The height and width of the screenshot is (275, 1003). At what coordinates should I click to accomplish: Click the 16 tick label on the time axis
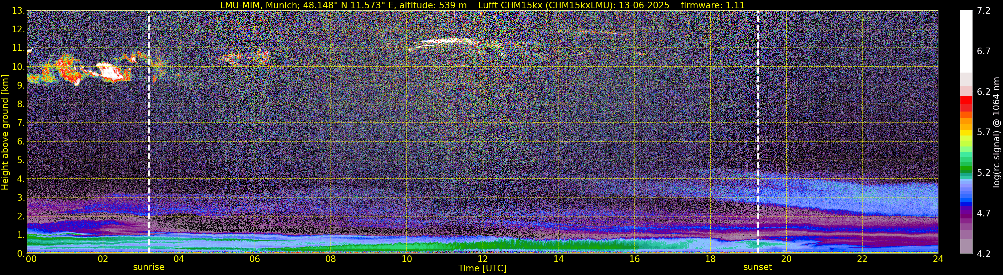point(634,259)
